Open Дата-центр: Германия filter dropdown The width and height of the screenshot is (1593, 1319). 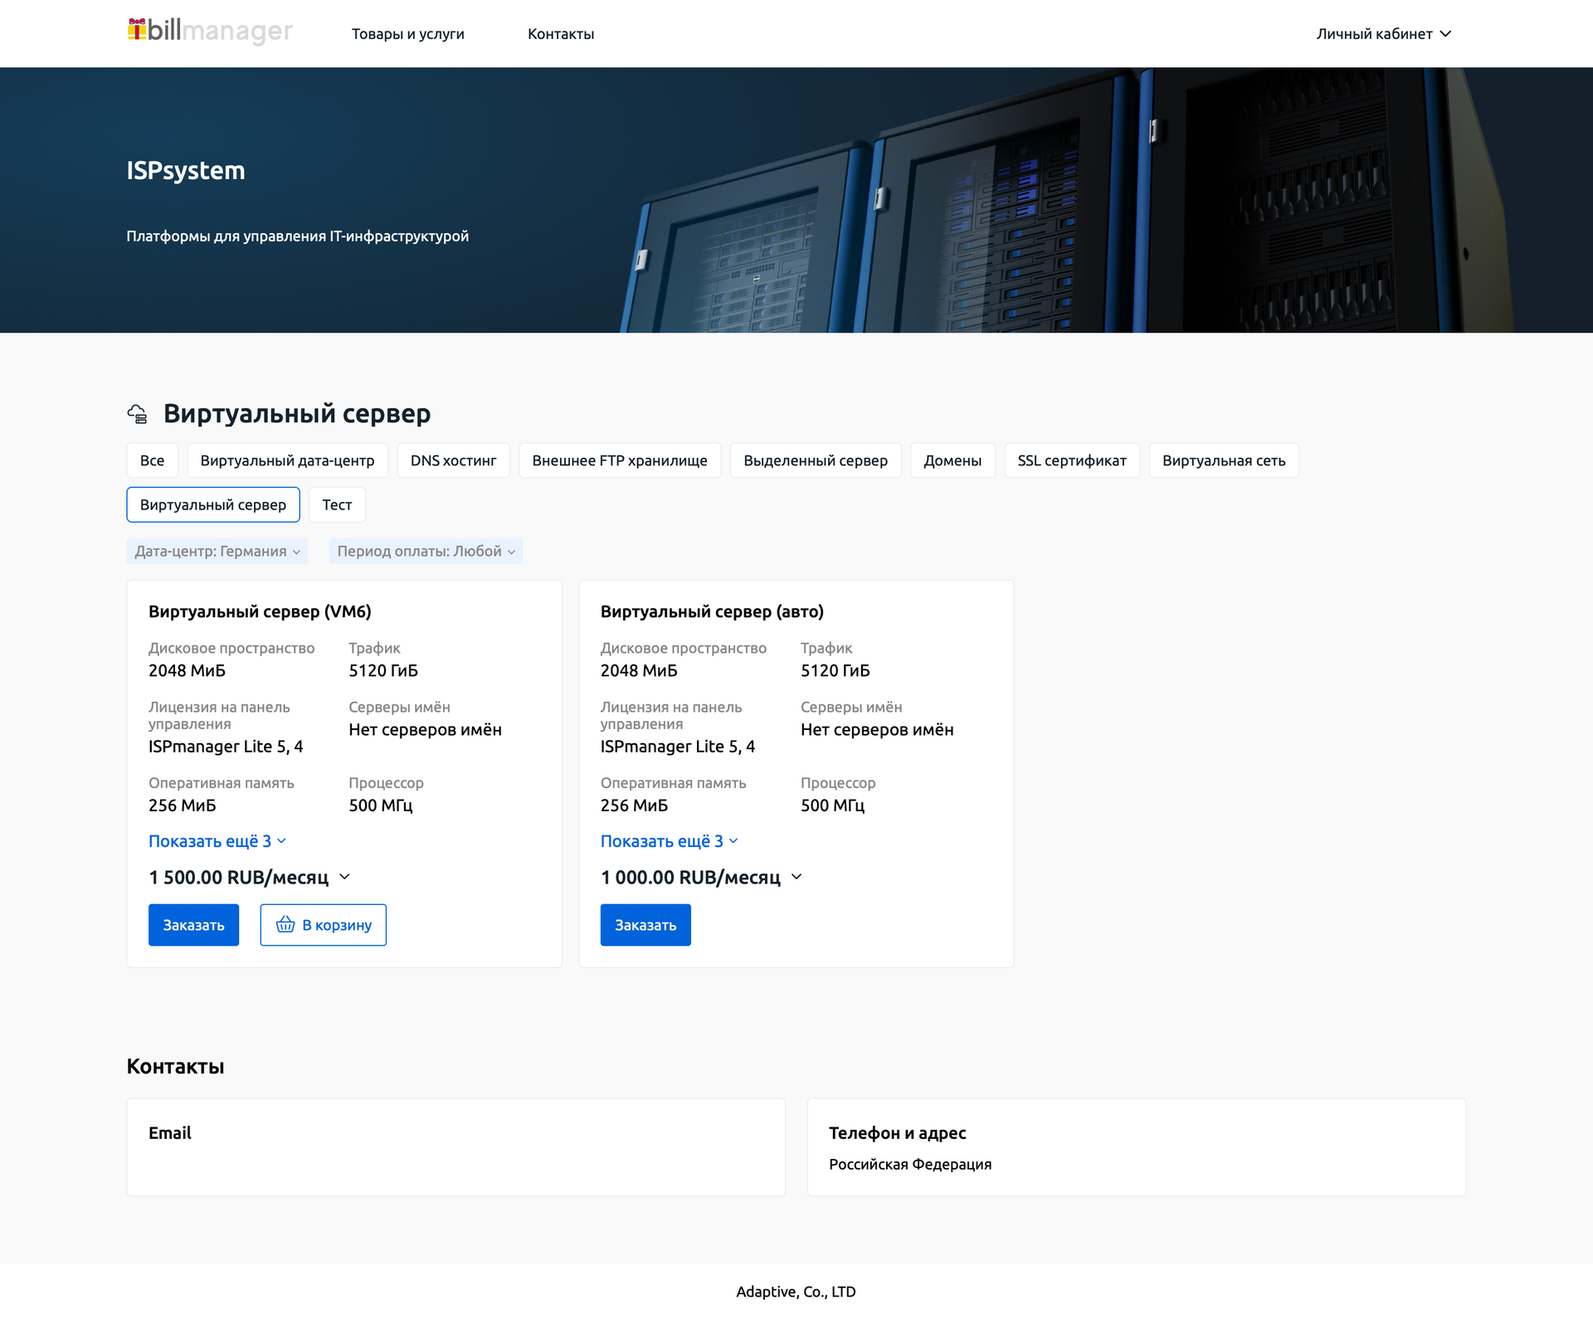tap(217, 551)
